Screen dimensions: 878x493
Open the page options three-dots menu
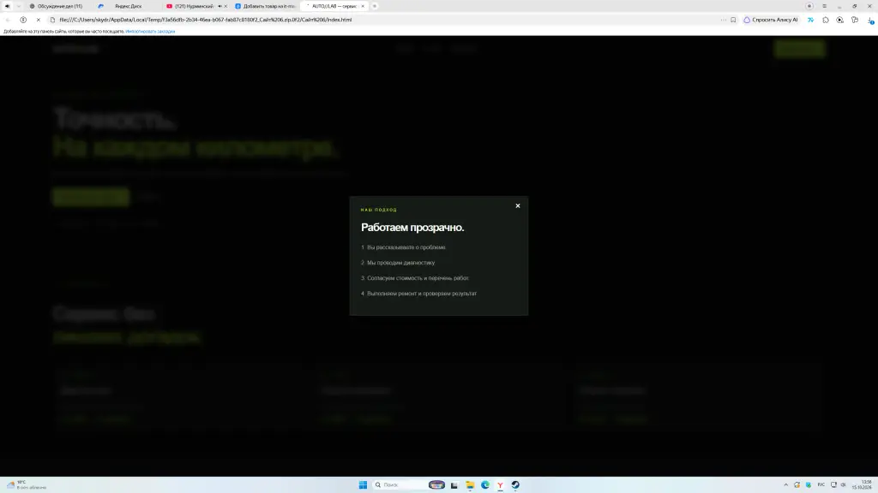pos(723,20)
